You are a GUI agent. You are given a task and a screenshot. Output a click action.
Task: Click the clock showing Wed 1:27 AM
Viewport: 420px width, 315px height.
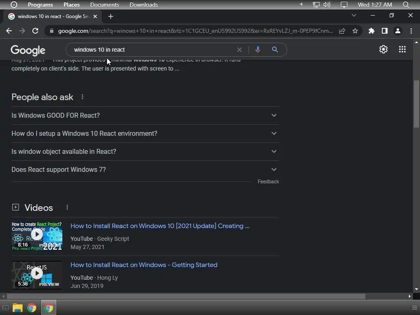(x=375, y=5)
